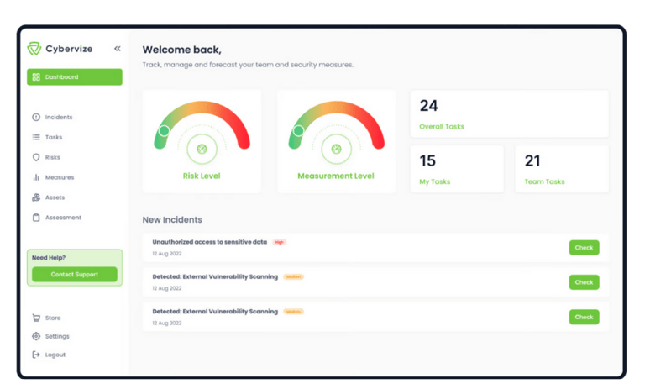This screenshot has width=645, height=384.
Task: Click the "Need Help?" text
Action: point(49,258)
